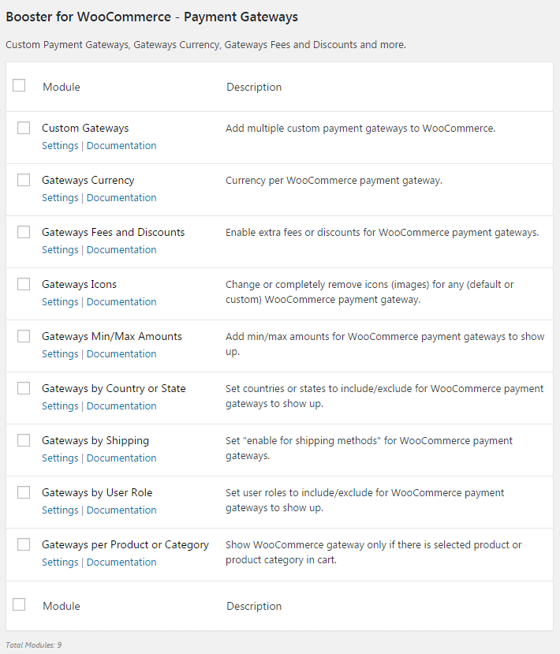Check Gateways by Country or State box
560x654 pixels.
coord(24,388)
